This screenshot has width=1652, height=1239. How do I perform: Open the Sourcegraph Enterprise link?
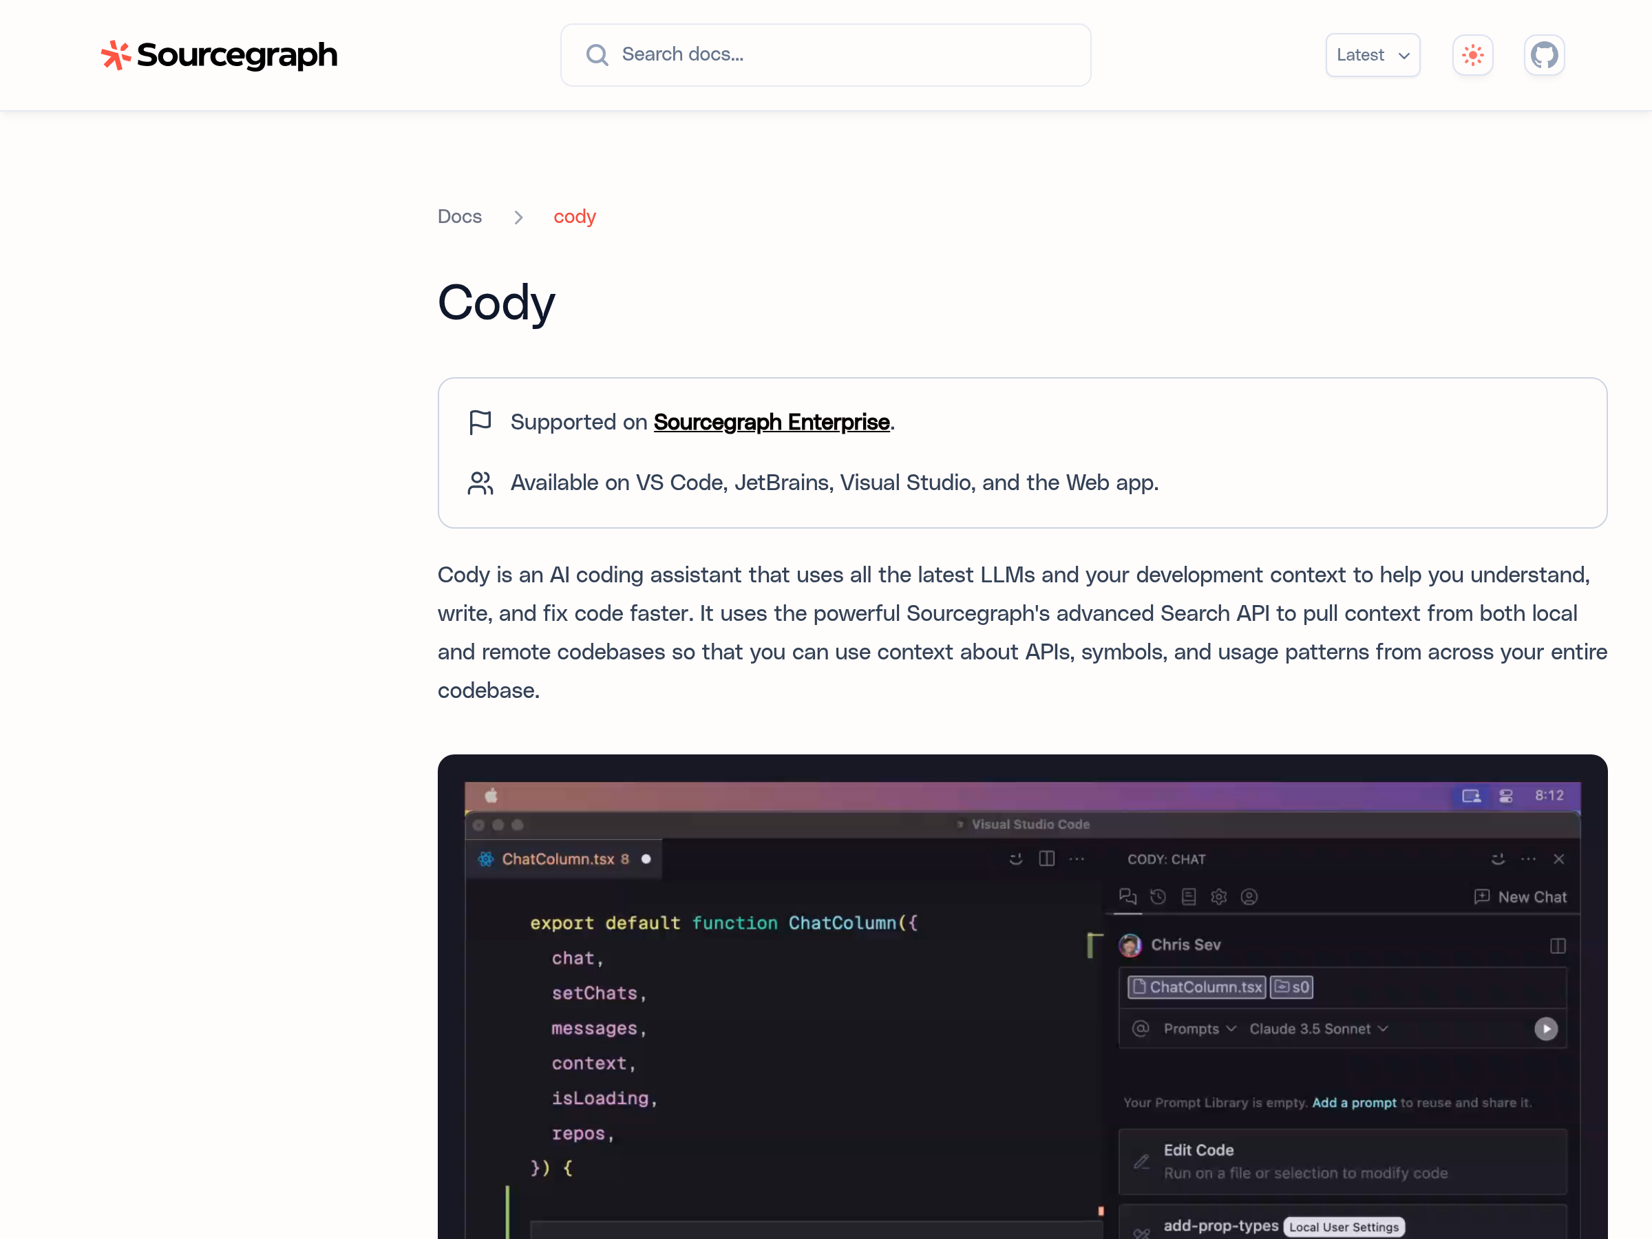772,422
